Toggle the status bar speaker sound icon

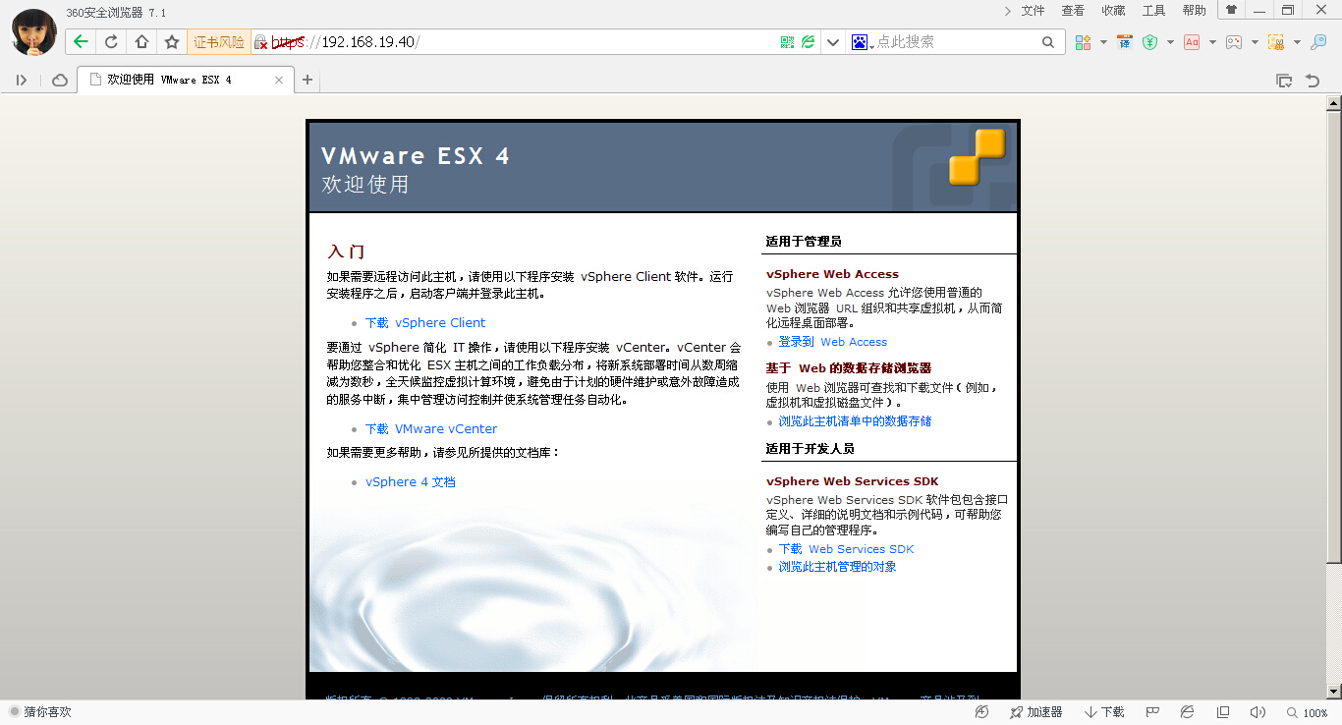1258,712
